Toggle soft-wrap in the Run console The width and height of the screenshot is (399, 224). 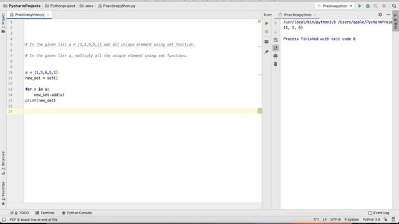click(x=276, y=40)
